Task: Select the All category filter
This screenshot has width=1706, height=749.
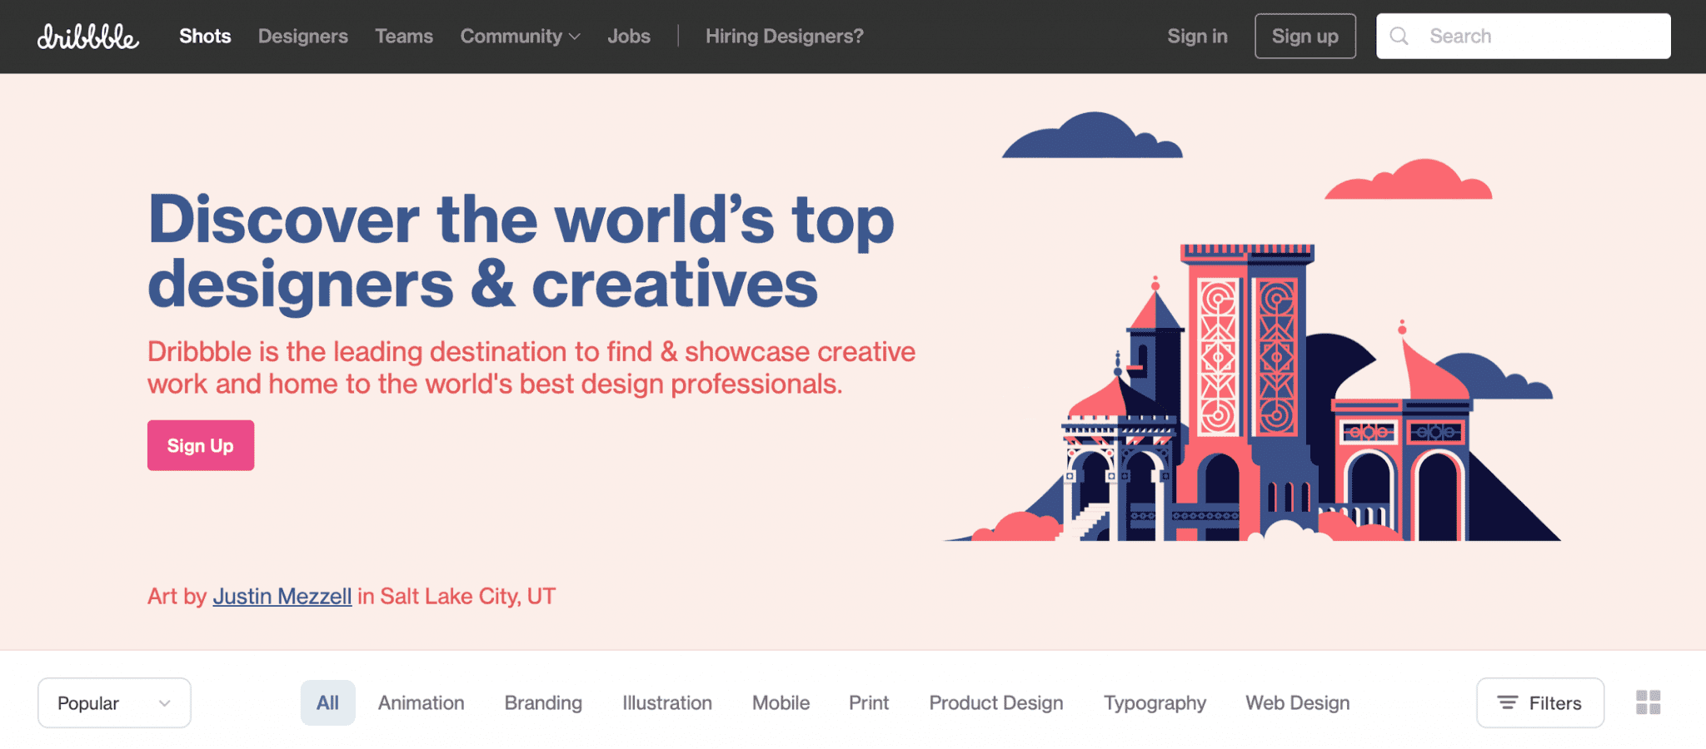Action: (x=327, y=702)
